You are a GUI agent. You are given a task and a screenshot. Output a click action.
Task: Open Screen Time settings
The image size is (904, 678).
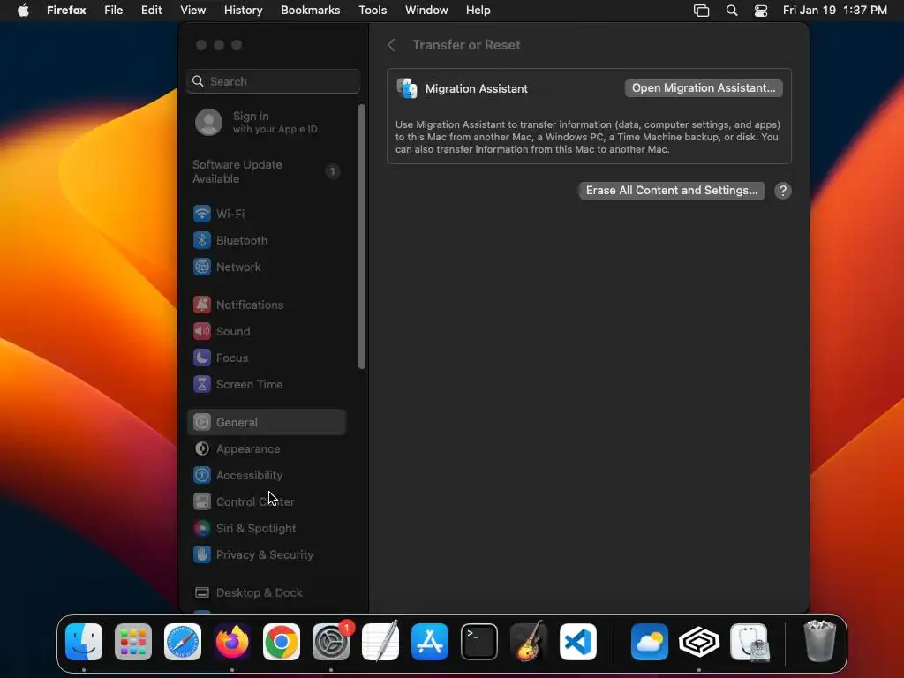point(267,385)
